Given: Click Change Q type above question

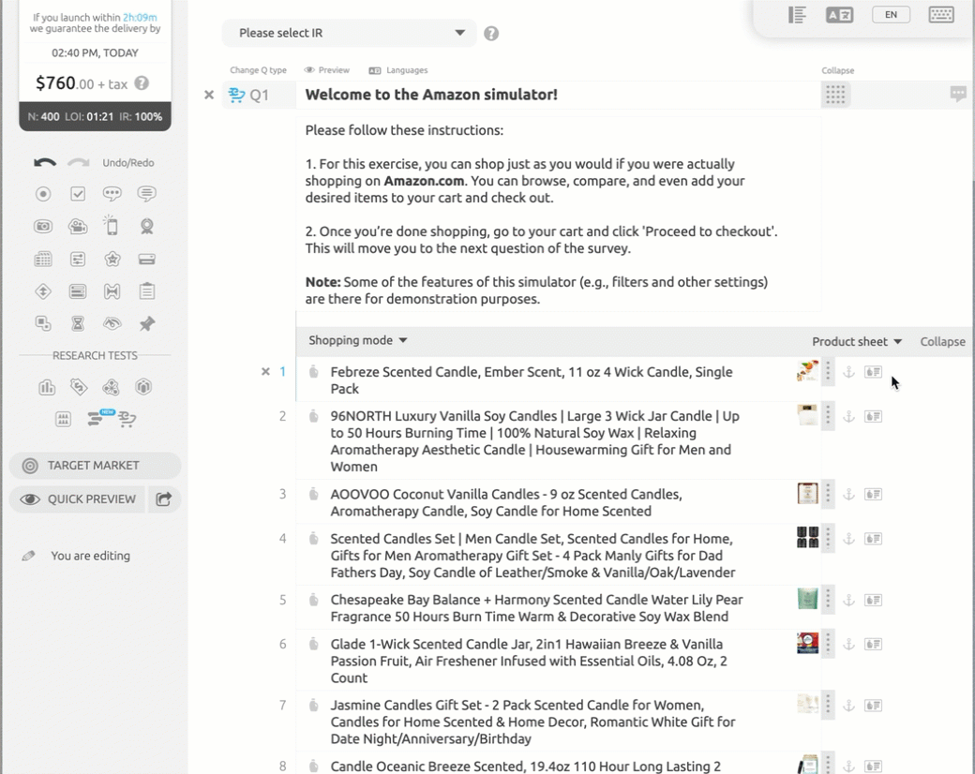Looking at the screenshot, I should tap(258, 70).
